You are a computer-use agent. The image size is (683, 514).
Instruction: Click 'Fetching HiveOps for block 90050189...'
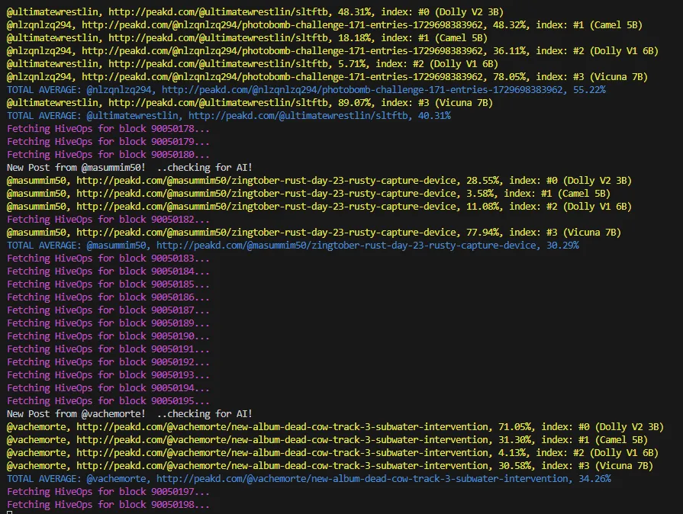(x=108, y=323)
